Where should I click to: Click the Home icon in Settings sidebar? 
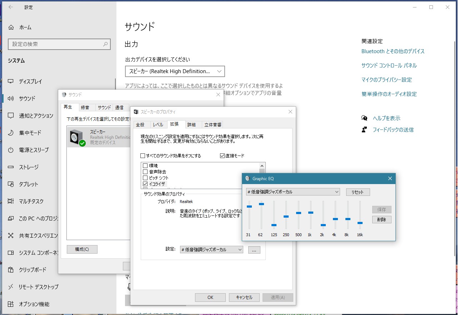click(x=11, y=27)
